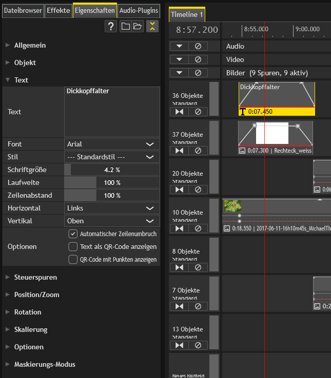Image resolution: width=331 pixels, height=378 pixels.
Task: Tick QR-Code mit Punkten anzeigen checkbox
Action: [x=73, y=259]
